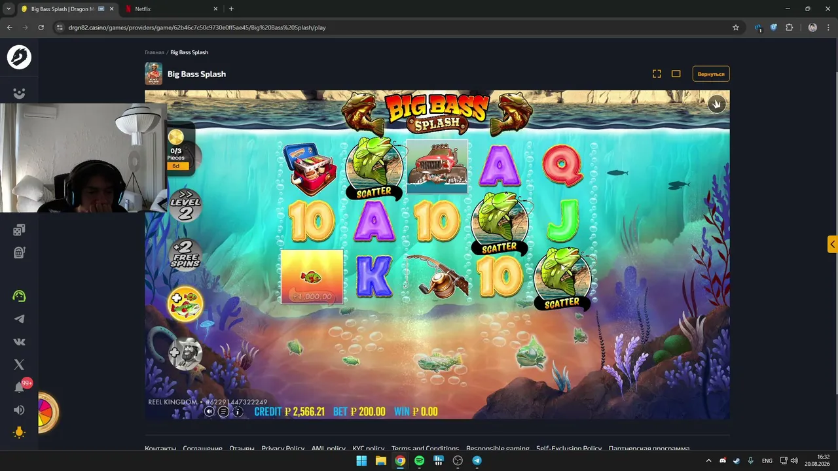Open the Chrome profile avatar menu
The width and height of the screenshot is (838, 471).
pyautogui.click(x=812, y=27)
